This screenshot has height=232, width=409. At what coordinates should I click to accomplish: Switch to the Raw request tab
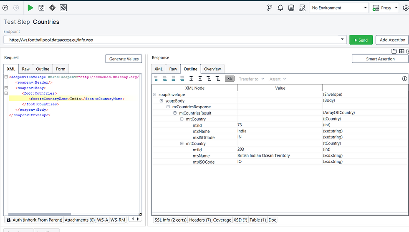click(x=26, y=69)
